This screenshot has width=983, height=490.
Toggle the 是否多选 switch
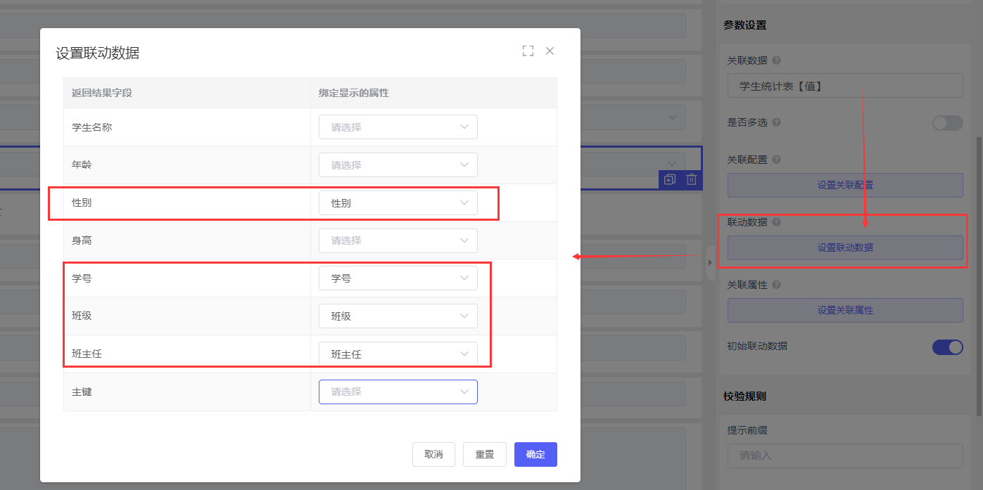click(947, 123)
